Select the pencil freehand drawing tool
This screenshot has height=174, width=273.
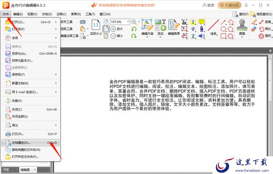click(254, 22)
